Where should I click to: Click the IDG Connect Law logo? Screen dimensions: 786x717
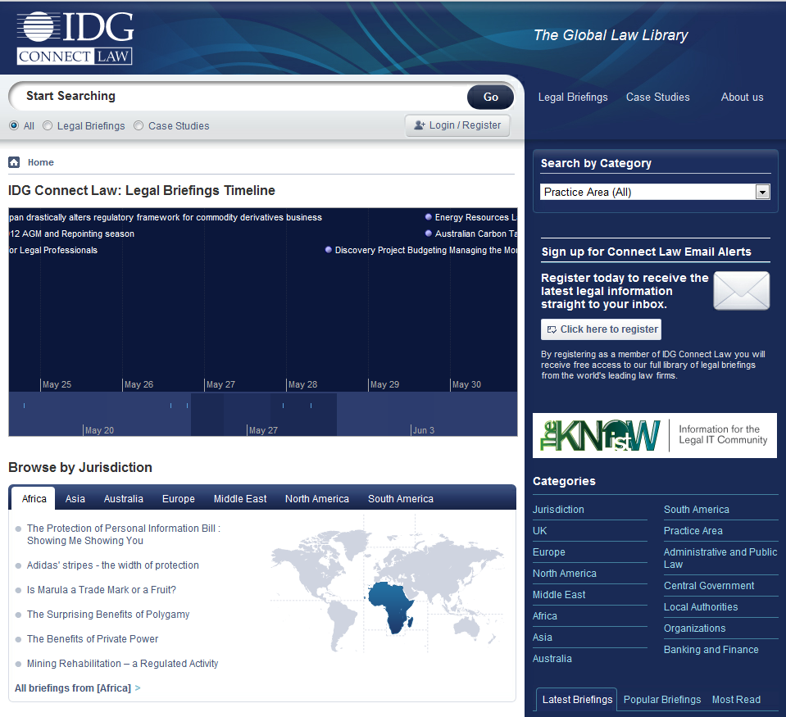pos(75,38)
